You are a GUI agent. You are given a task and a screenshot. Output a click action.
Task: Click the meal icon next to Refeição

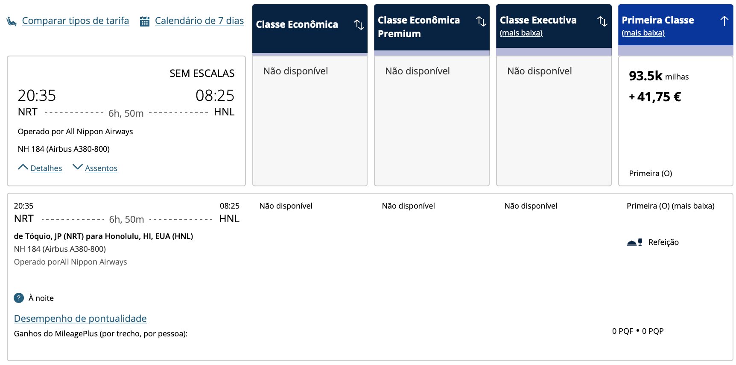click(x=634, y=242)
